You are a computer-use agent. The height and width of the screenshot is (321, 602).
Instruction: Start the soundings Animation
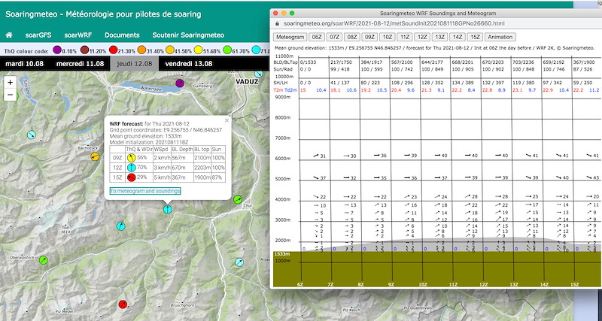500,37
